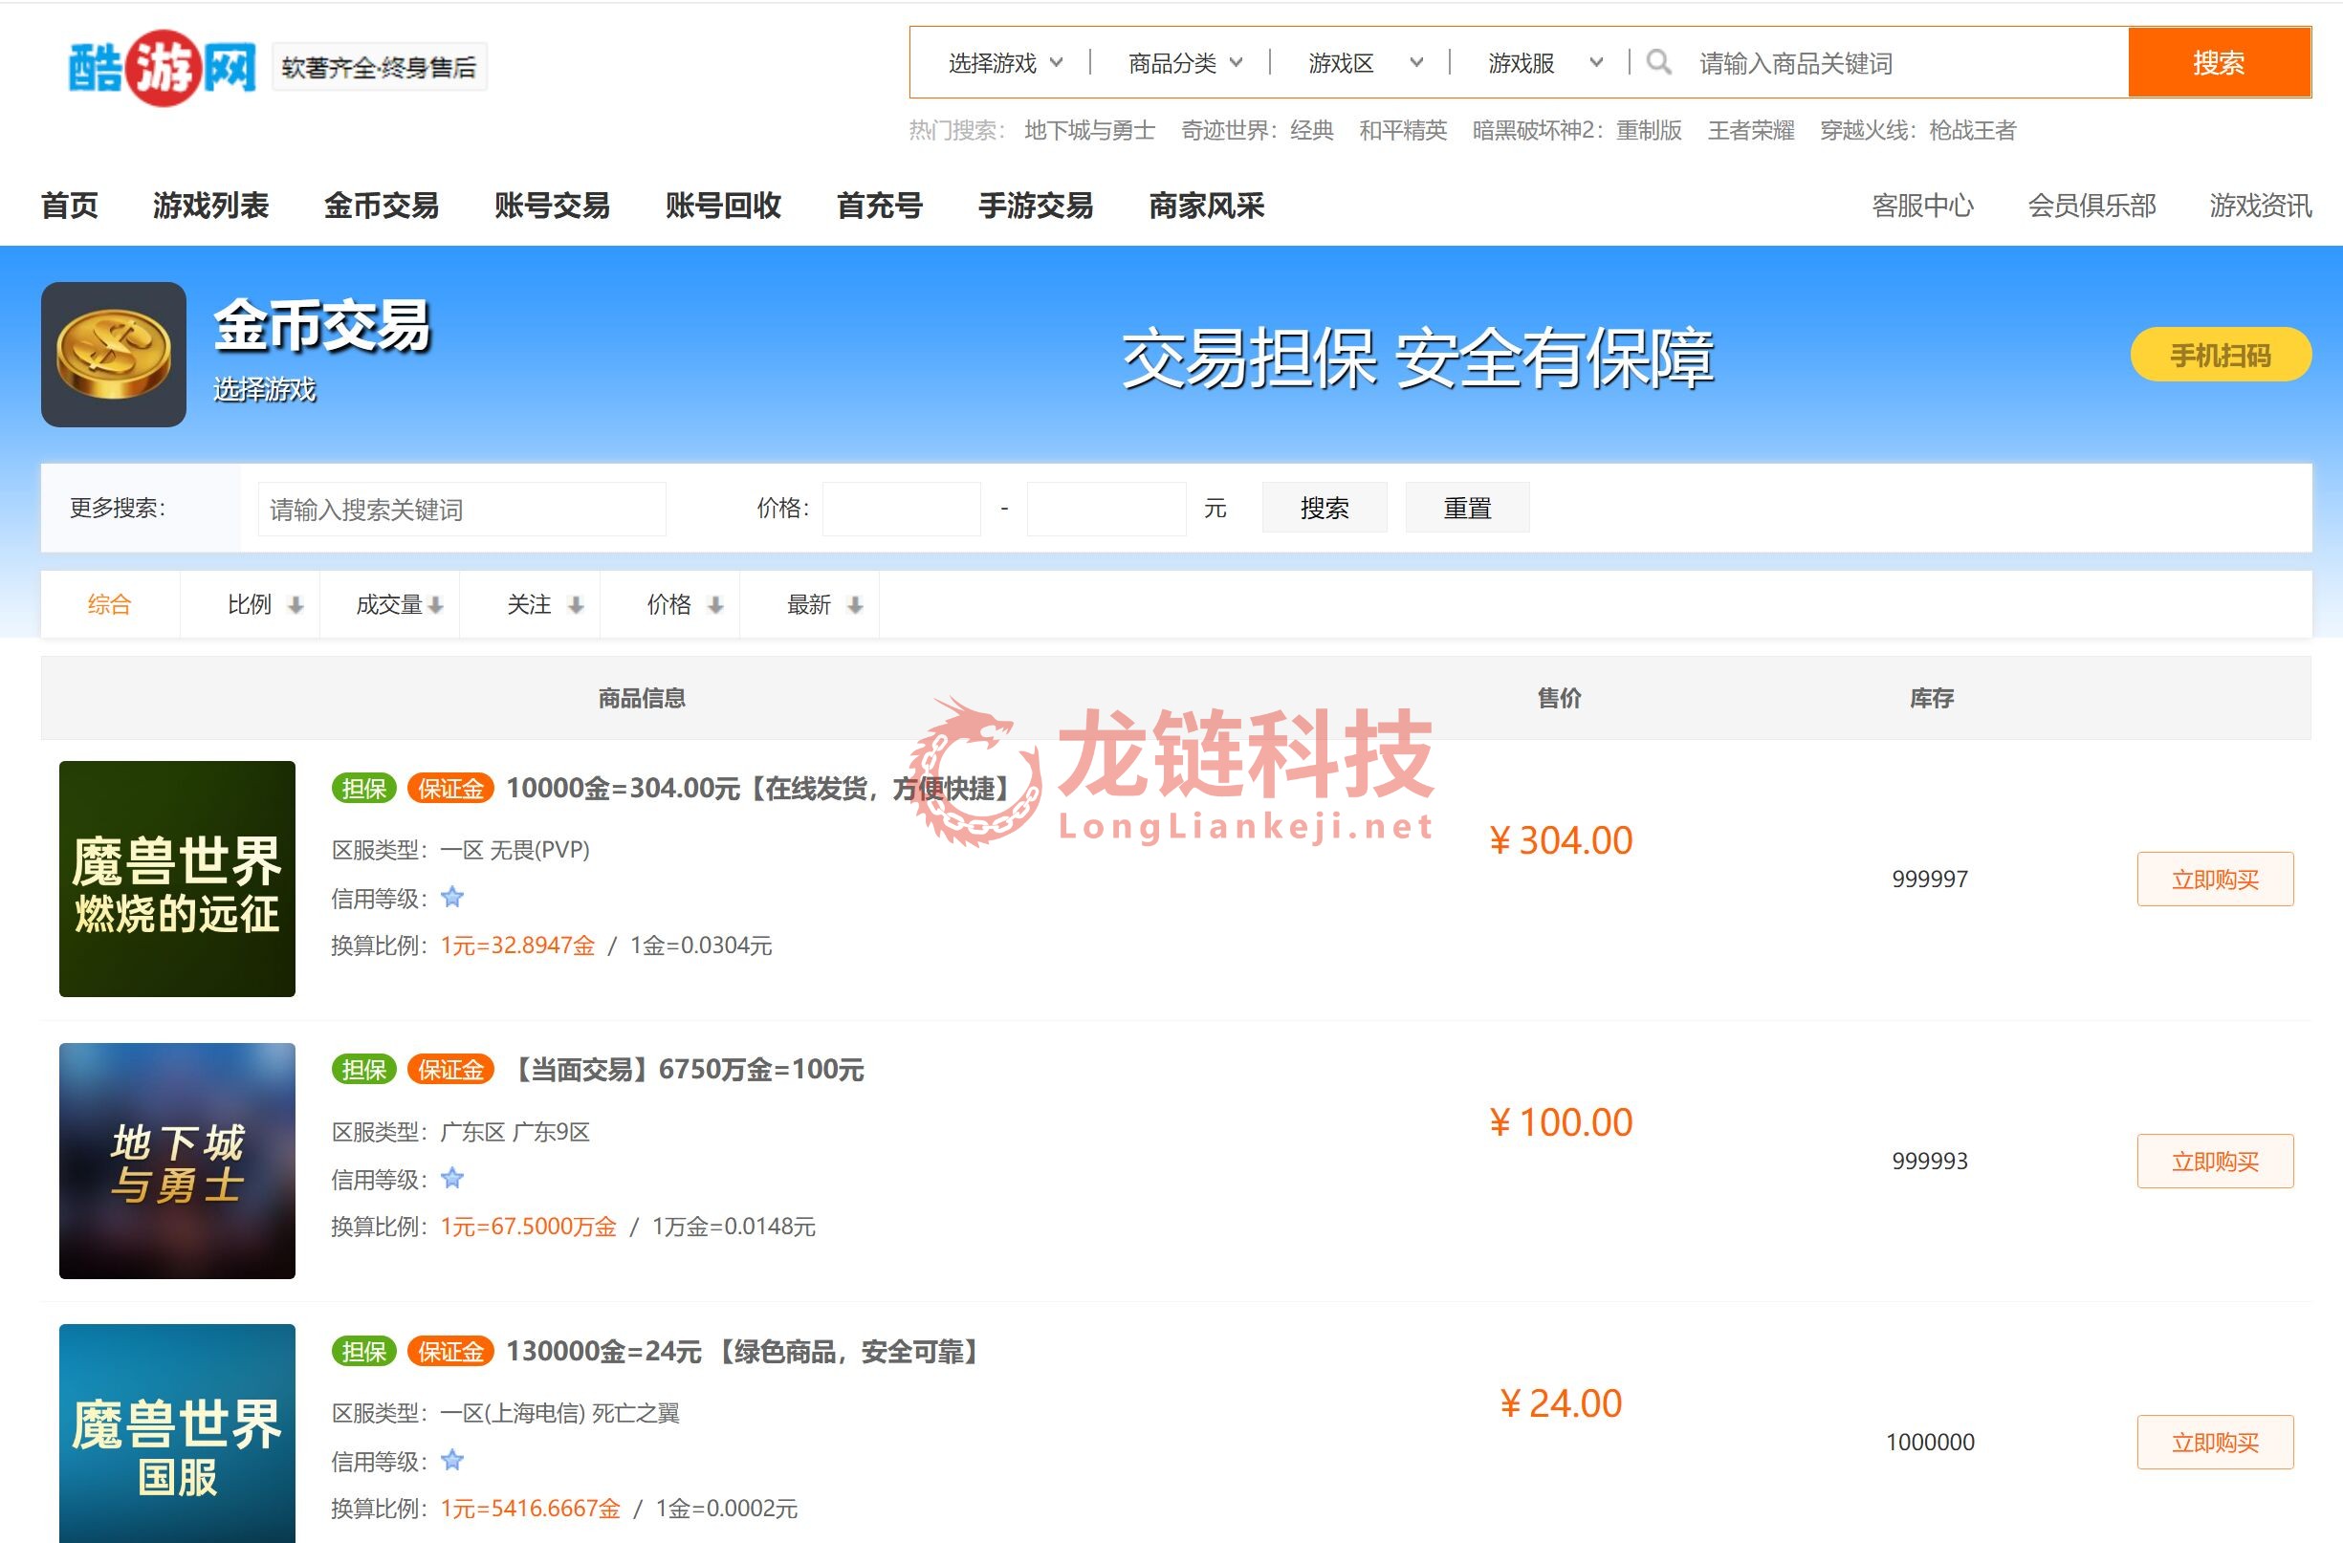Click the star credit icon for 魔兽世界国服 listing

click(x=451, y=1461)
